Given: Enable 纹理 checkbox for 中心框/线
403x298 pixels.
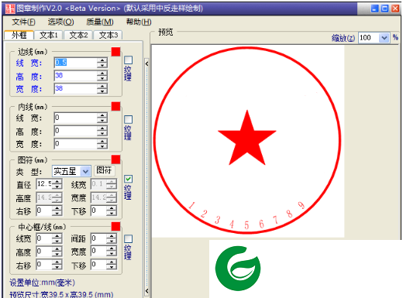Looking at the screenshot, I should pos(128,239).
